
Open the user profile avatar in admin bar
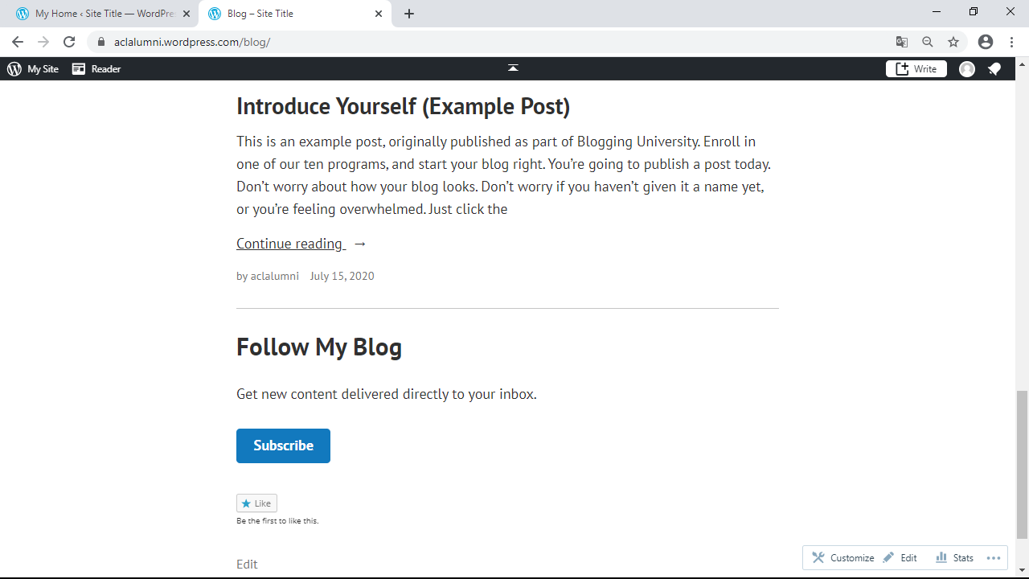tap(967, 69)
